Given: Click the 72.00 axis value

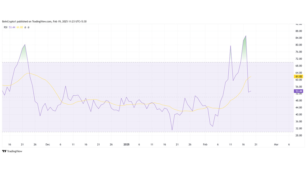Looking at the screenshot, I should 299,59.
